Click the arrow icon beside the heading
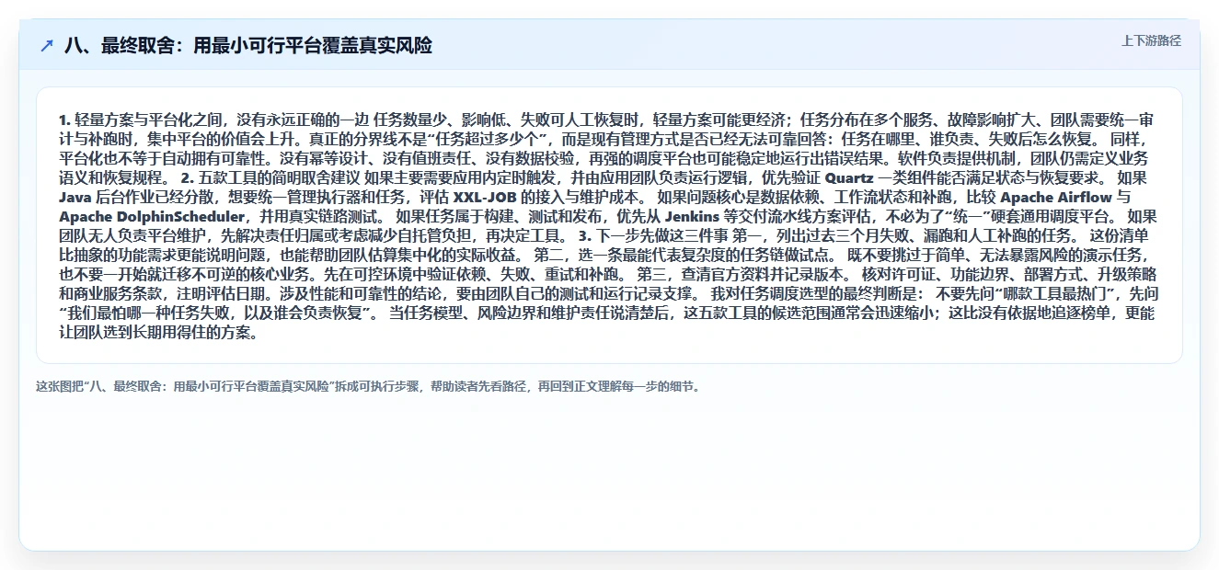Viewport: 1219px width, 570px height. [47, 45]
